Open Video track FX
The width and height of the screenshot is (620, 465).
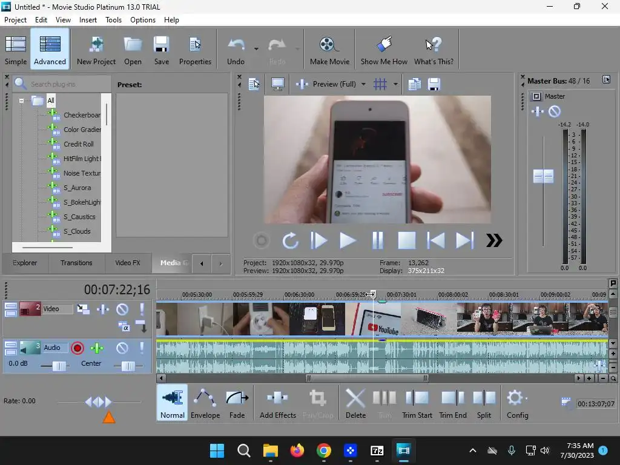coord(103,309)
